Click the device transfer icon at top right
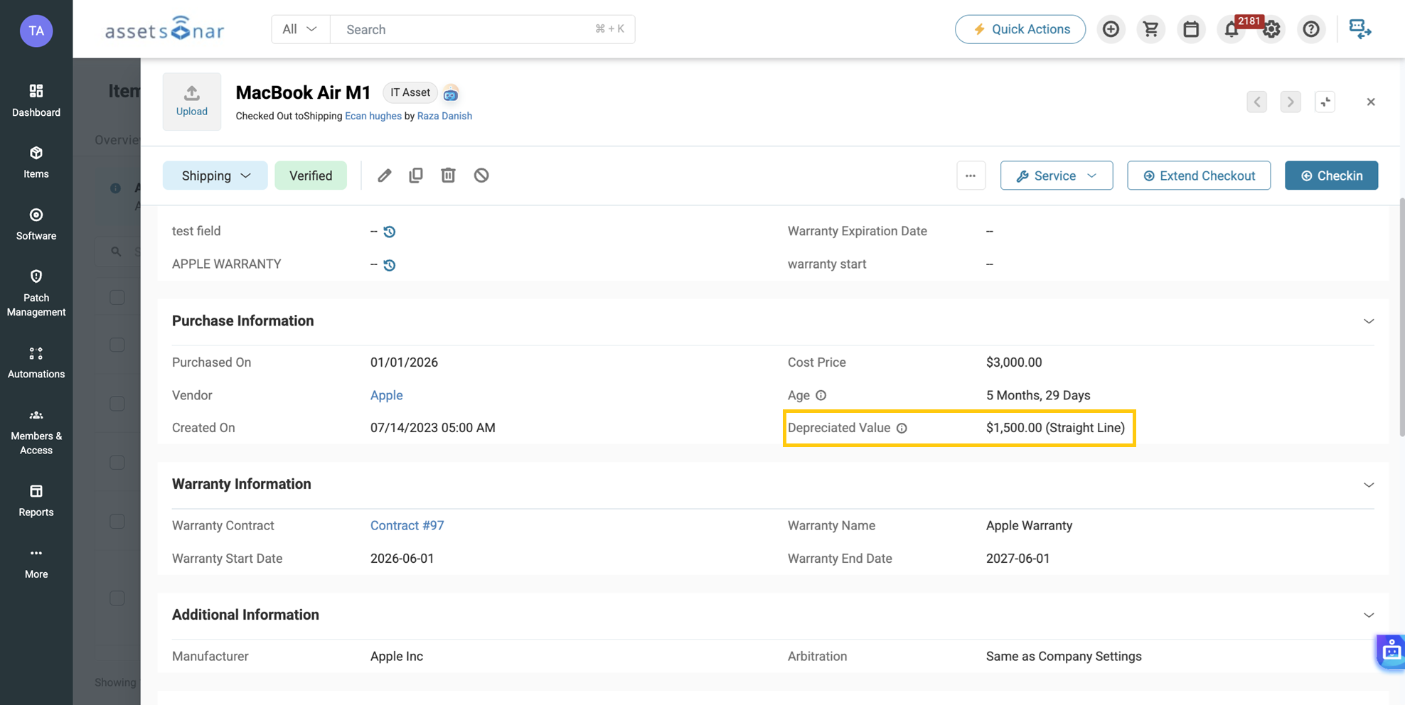The height and width of the screenshot is (705, 1405). (x=1359, y=29)
